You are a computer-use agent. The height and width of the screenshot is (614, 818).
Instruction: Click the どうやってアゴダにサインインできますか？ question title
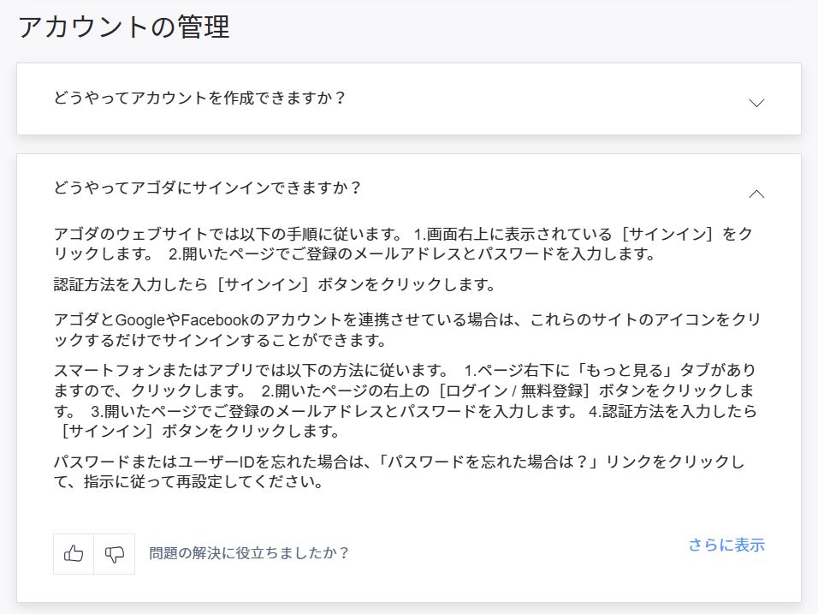(208, 188)
